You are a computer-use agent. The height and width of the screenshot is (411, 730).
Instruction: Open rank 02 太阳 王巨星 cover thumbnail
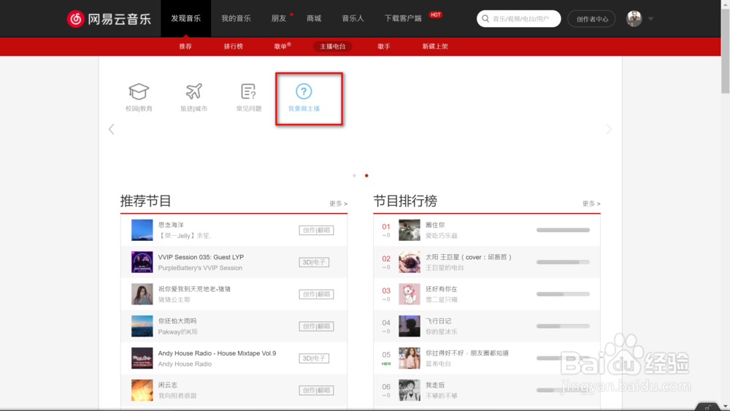click(410, 262)
